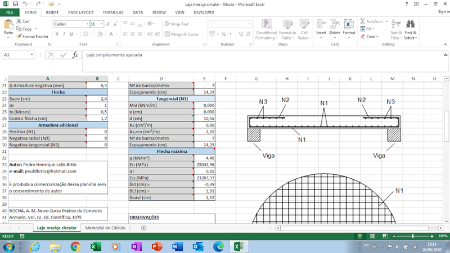Screen dimensions: 450x253
Task: Toggle Underline formatting
Action: (x=71, y=34)
